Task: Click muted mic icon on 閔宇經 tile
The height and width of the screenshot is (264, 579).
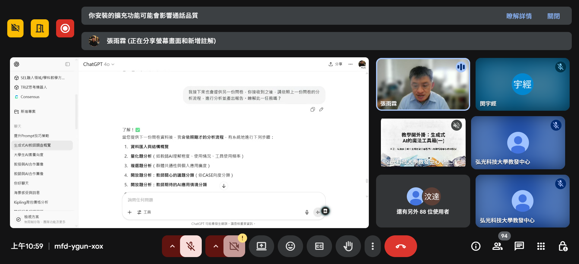Action: (560, 67)
